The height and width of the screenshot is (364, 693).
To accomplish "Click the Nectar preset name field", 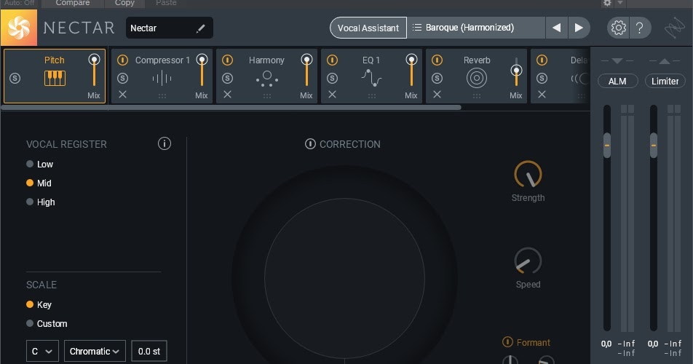I will 170,28.
